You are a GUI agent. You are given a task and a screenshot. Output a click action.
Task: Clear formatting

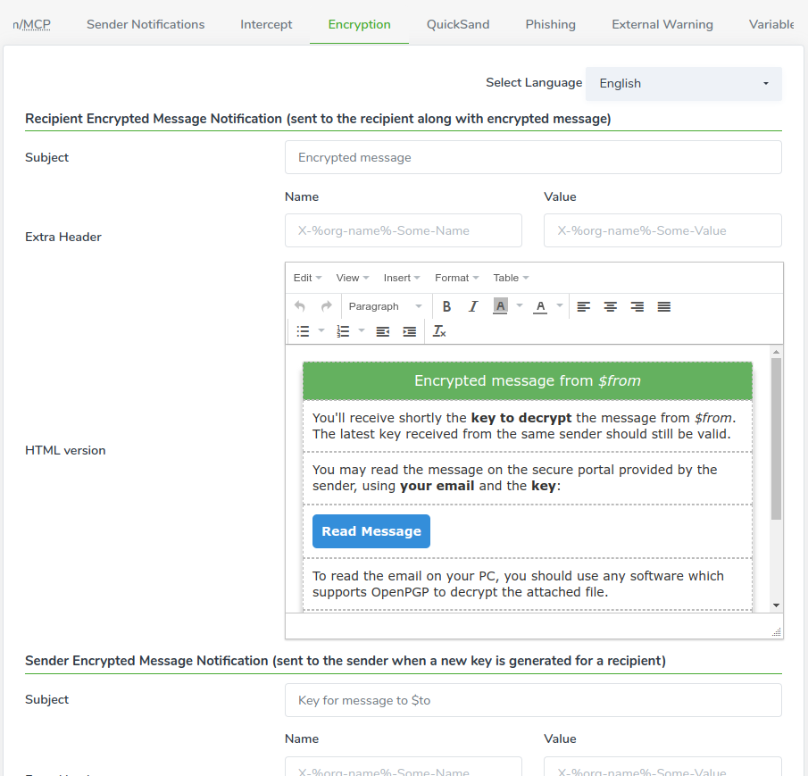(439, 331)
